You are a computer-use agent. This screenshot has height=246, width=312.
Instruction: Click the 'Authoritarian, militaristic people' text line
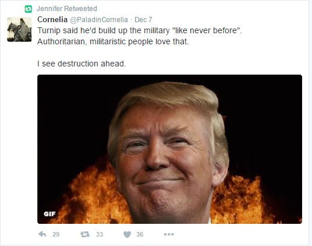pyautogui.click(x=113, y=41)
